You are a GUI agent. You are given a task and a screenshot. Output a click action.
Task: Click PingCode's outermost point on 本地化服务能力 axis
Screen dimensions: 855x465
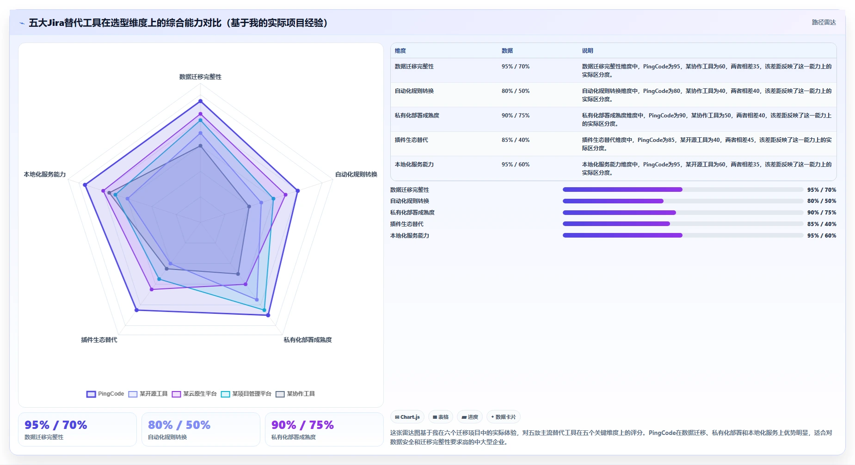(85, 185)
